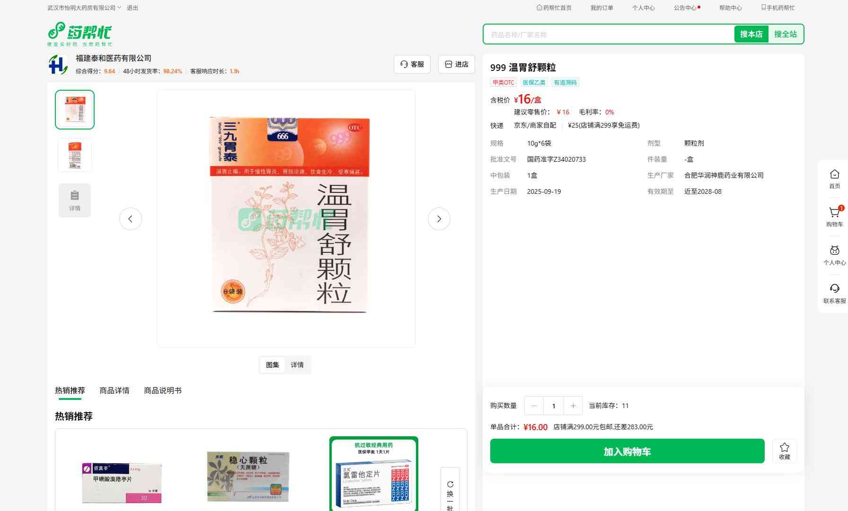Decrease purchase quantity with minus button
The image size is (848, 511).
[534, 406]
